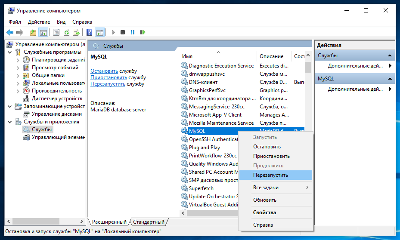This screenshot has width=400, height=240.
Task: Collapse the Запоминающие устройства node
Action: click(x=10, y=107)
